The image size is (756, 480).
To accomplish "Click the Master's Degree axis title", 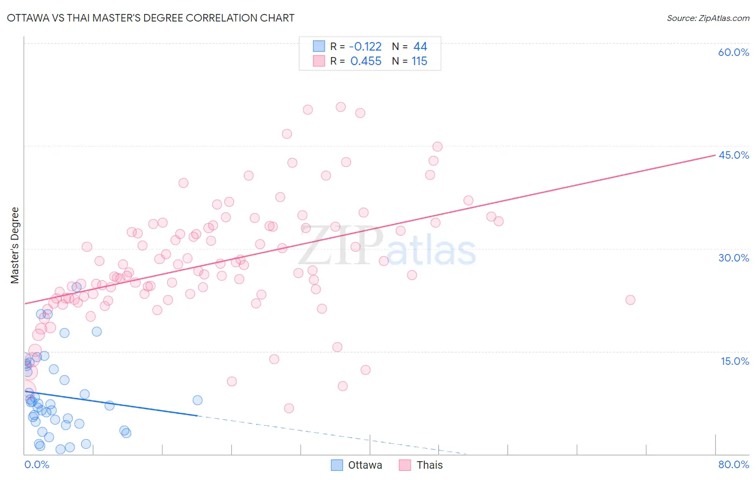I will coord(15,245).
